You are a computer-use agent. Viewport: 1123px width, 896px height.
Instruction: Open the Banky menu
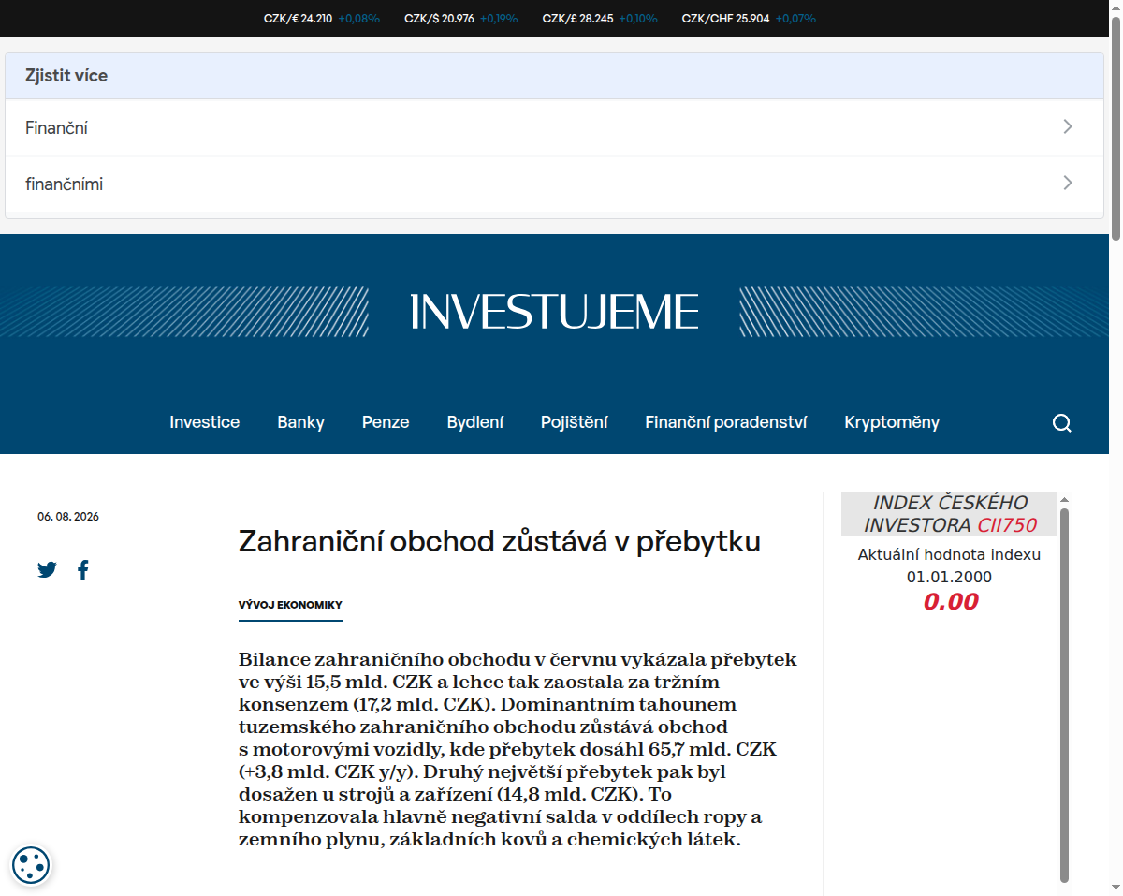point(300,422)
